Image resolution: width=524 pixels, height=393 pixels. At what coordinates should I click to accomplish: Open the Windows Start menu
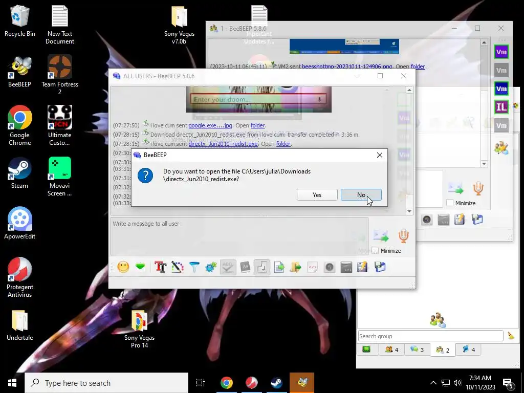[x=12, y=383]
